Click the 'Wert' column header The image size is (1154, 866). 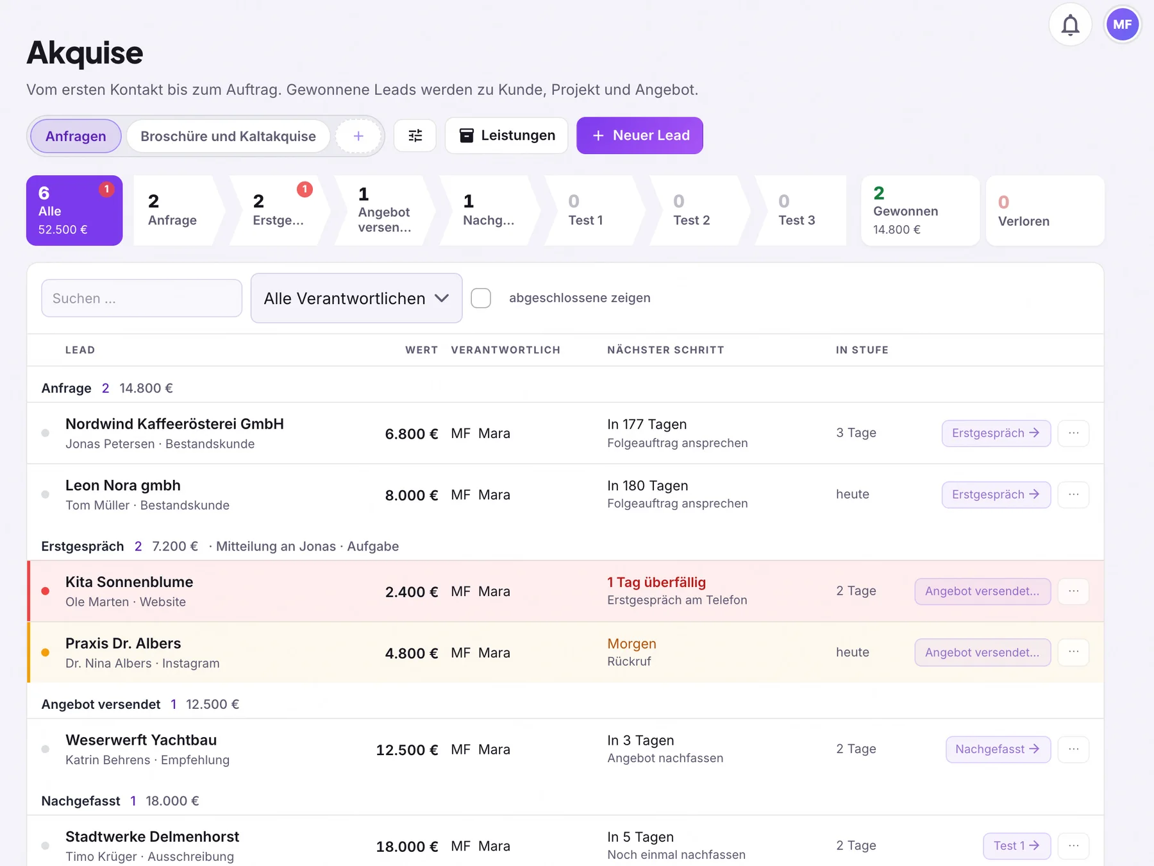click(x=421, y=350)
